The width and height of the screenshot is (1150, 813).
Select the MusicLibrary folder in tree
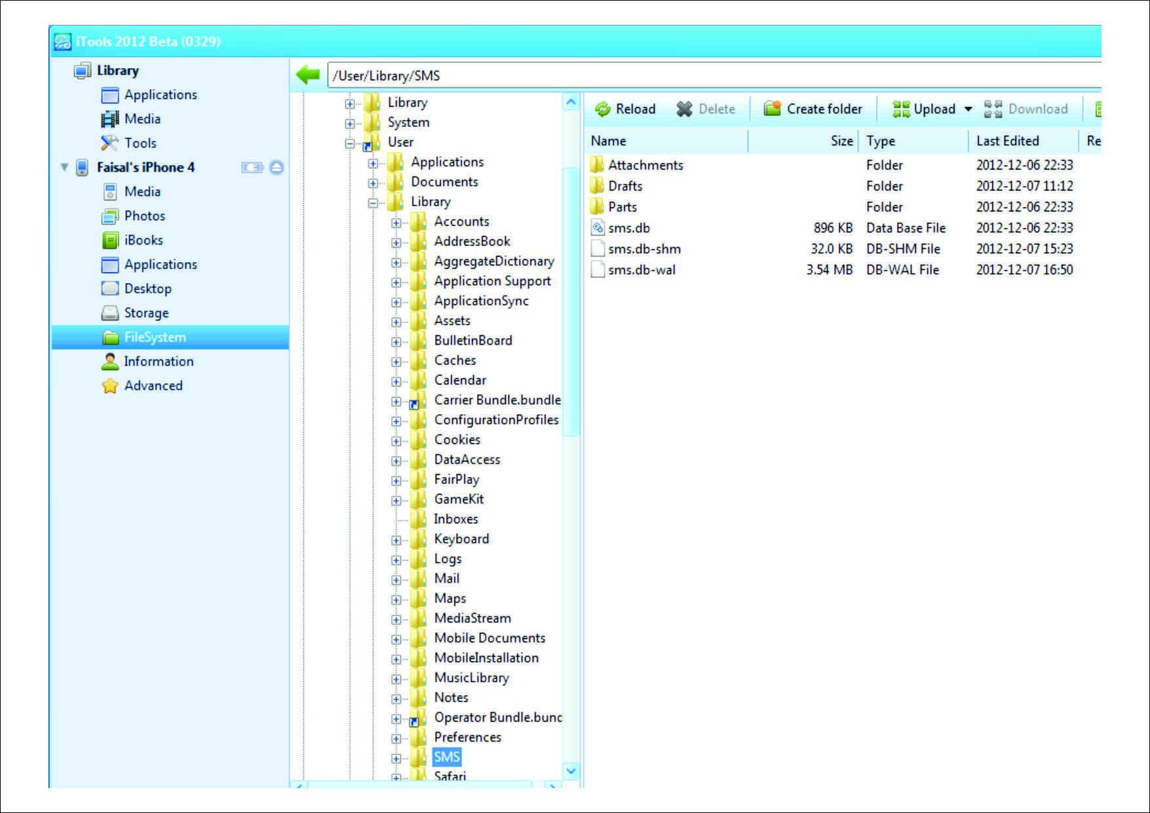[472, 678]
